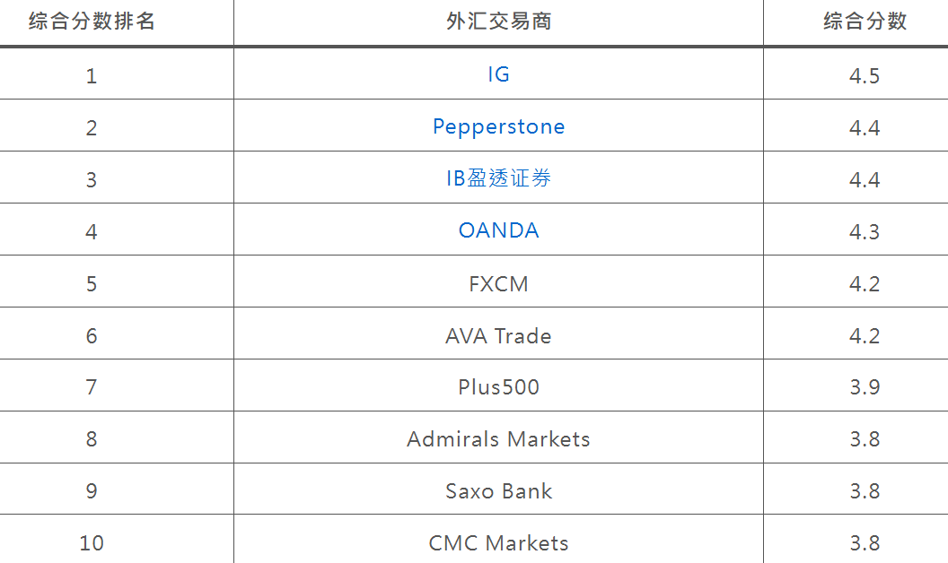Click the 4.3 score for OANDA
This screenshot has width=948, height=563.
pos(865,231)
